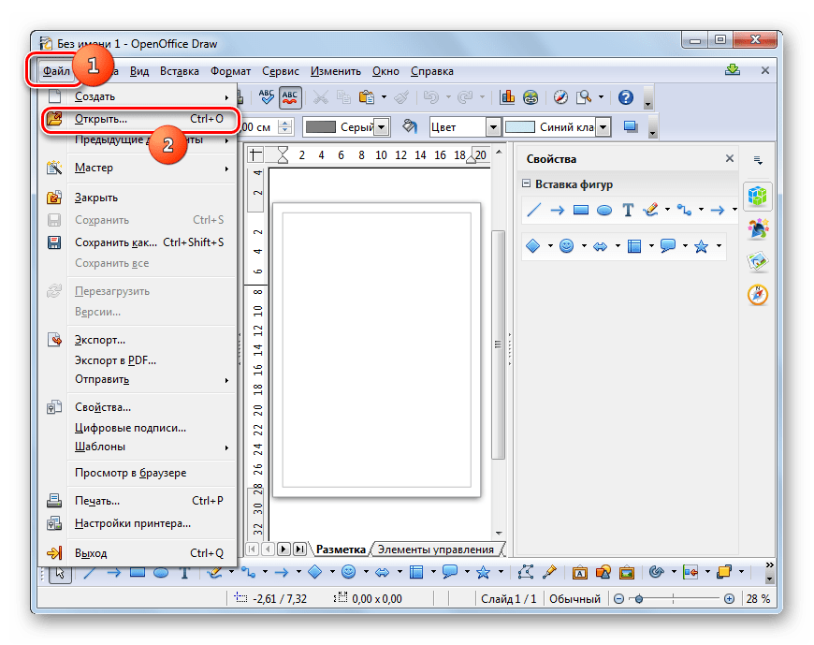
Task: Open the Gallery icon in sidebar
Action: [x=758, y=261]
